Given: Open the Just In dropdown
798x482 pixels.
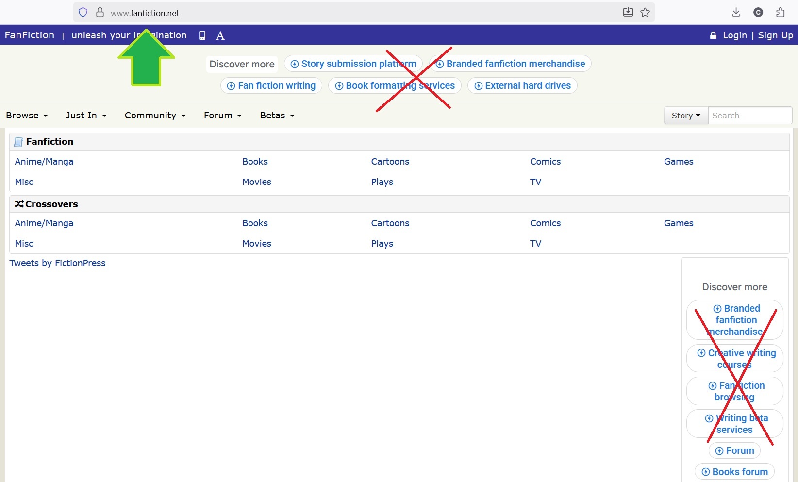Looking at the screenshot, I should click(86, 116).
